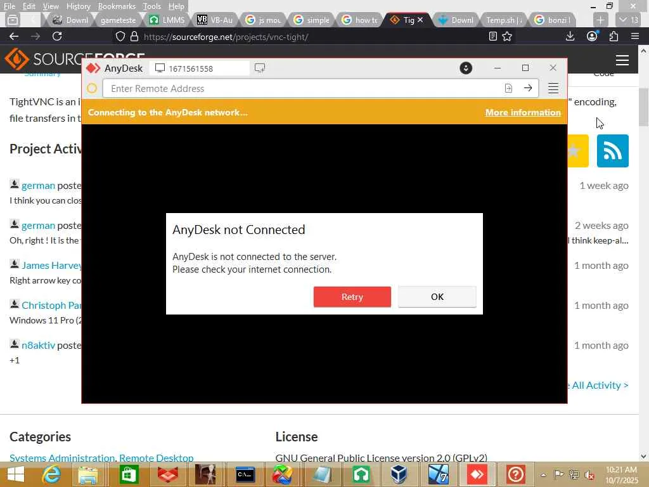Image resolution: width=649 pixels, height=487 pixels.
Task: Switch to the VB-Au tab
Action: (215, 20)
